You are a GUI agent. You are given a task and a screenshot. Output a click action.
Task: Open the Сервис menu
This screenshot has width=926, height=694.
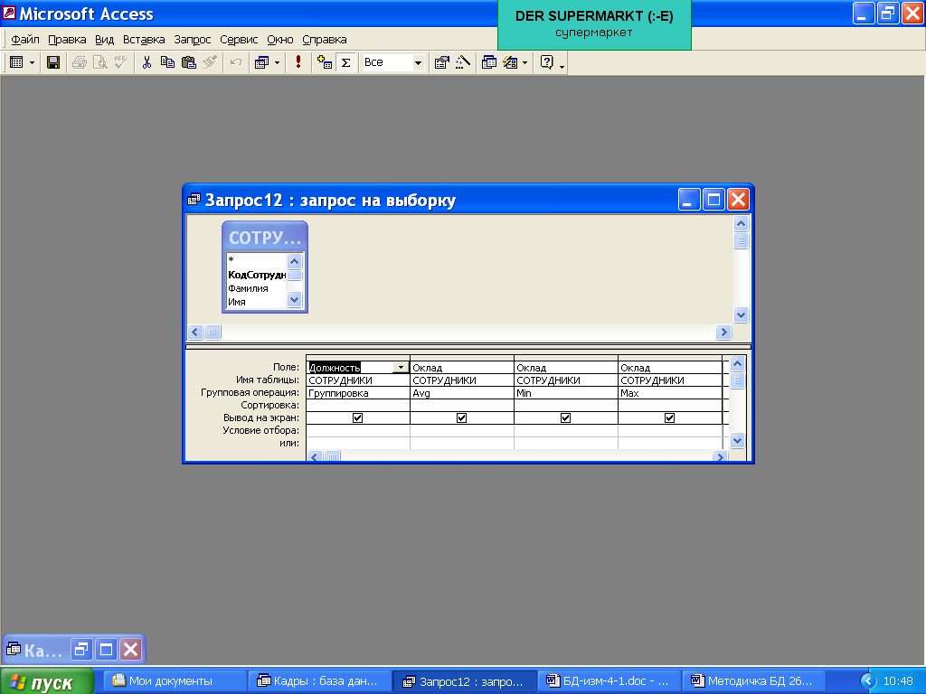click(239, 40)
